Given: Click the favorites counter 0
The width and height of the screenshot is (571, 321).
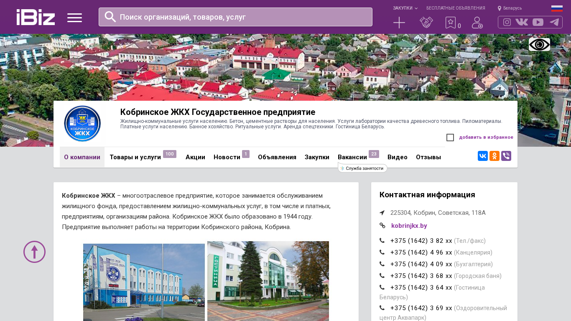Looking at the screenshot, I should click(x=459, y=26).
